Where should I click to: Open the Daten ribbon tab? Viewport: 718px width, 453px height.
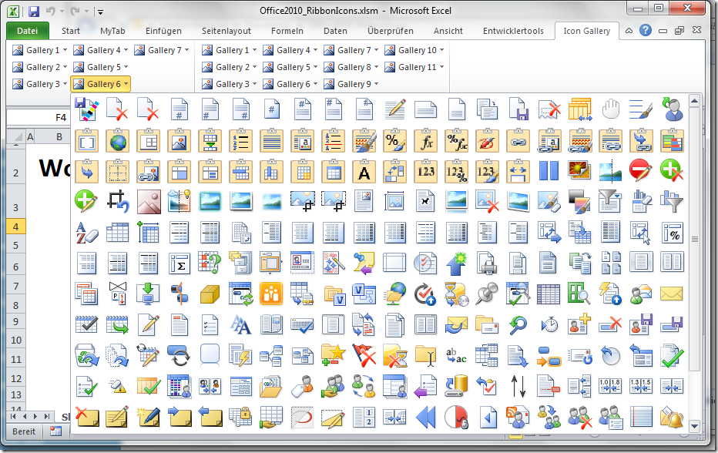(335, 31)
